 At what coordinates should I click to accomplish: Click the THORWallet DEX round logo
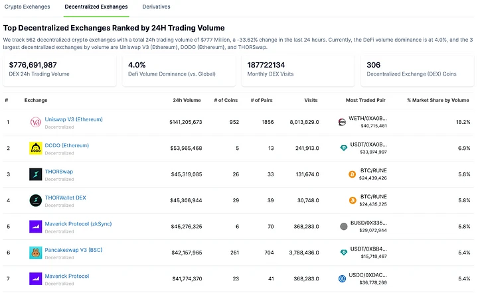click(36, 200)
